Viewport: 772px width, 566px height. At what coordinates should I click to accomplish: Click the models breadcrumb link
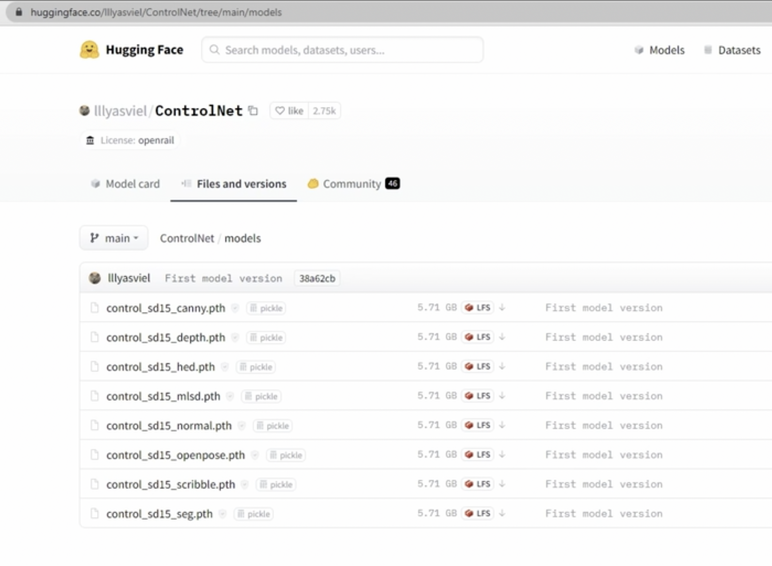point(242,238)
